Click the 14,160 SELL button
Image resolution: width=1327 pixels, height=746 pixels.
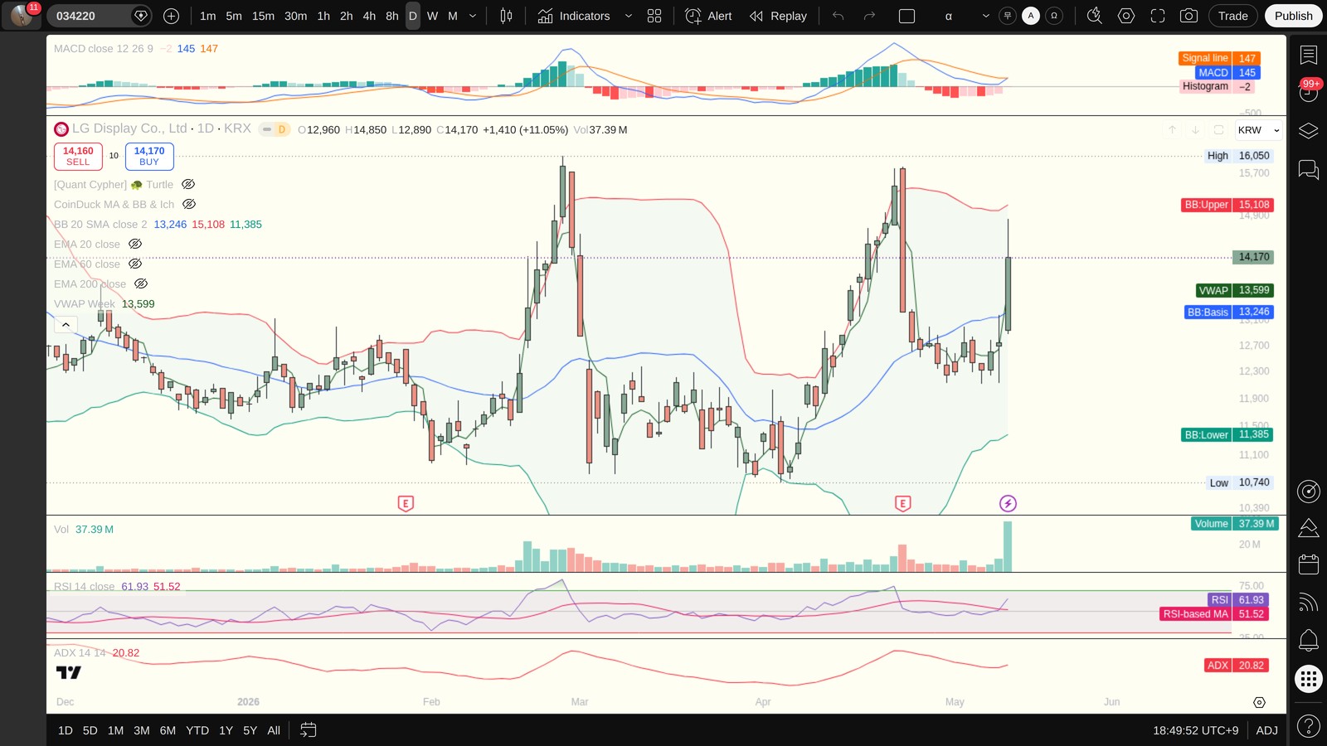[x=78, y=156]
